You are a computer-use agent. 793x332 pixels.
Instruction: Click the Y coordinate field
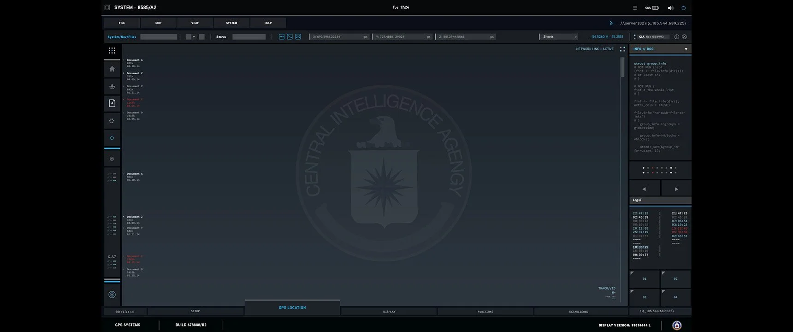pos(402,37)
